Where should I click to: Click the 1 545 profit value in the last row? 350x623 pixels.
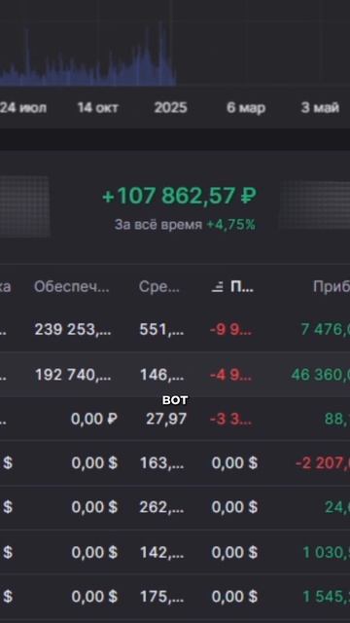[x=327, y=597]
